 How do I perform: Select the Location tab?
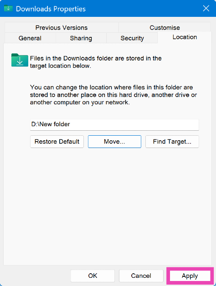pyautogui.click(x=185, y=37)
